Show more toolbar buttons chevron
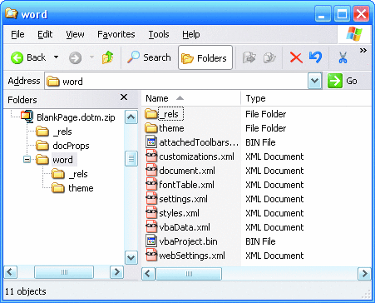 [x=363, y=50]
